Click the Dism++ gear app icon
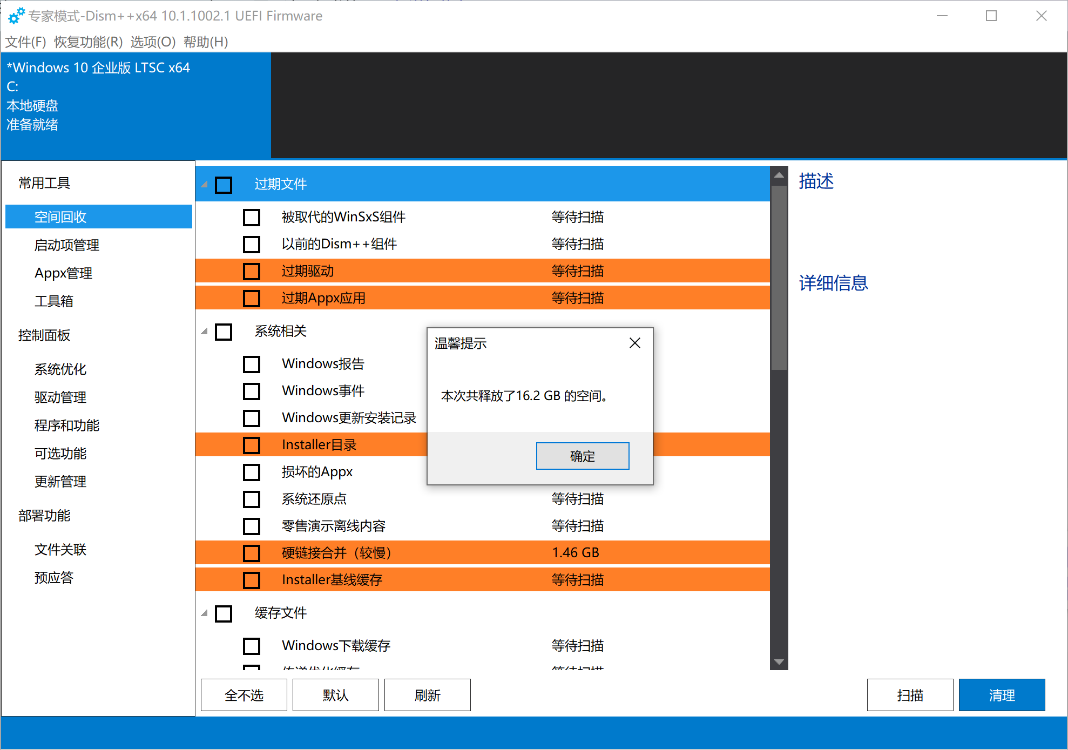Screen dimensions: 1068x750 (x=16, y=16)
